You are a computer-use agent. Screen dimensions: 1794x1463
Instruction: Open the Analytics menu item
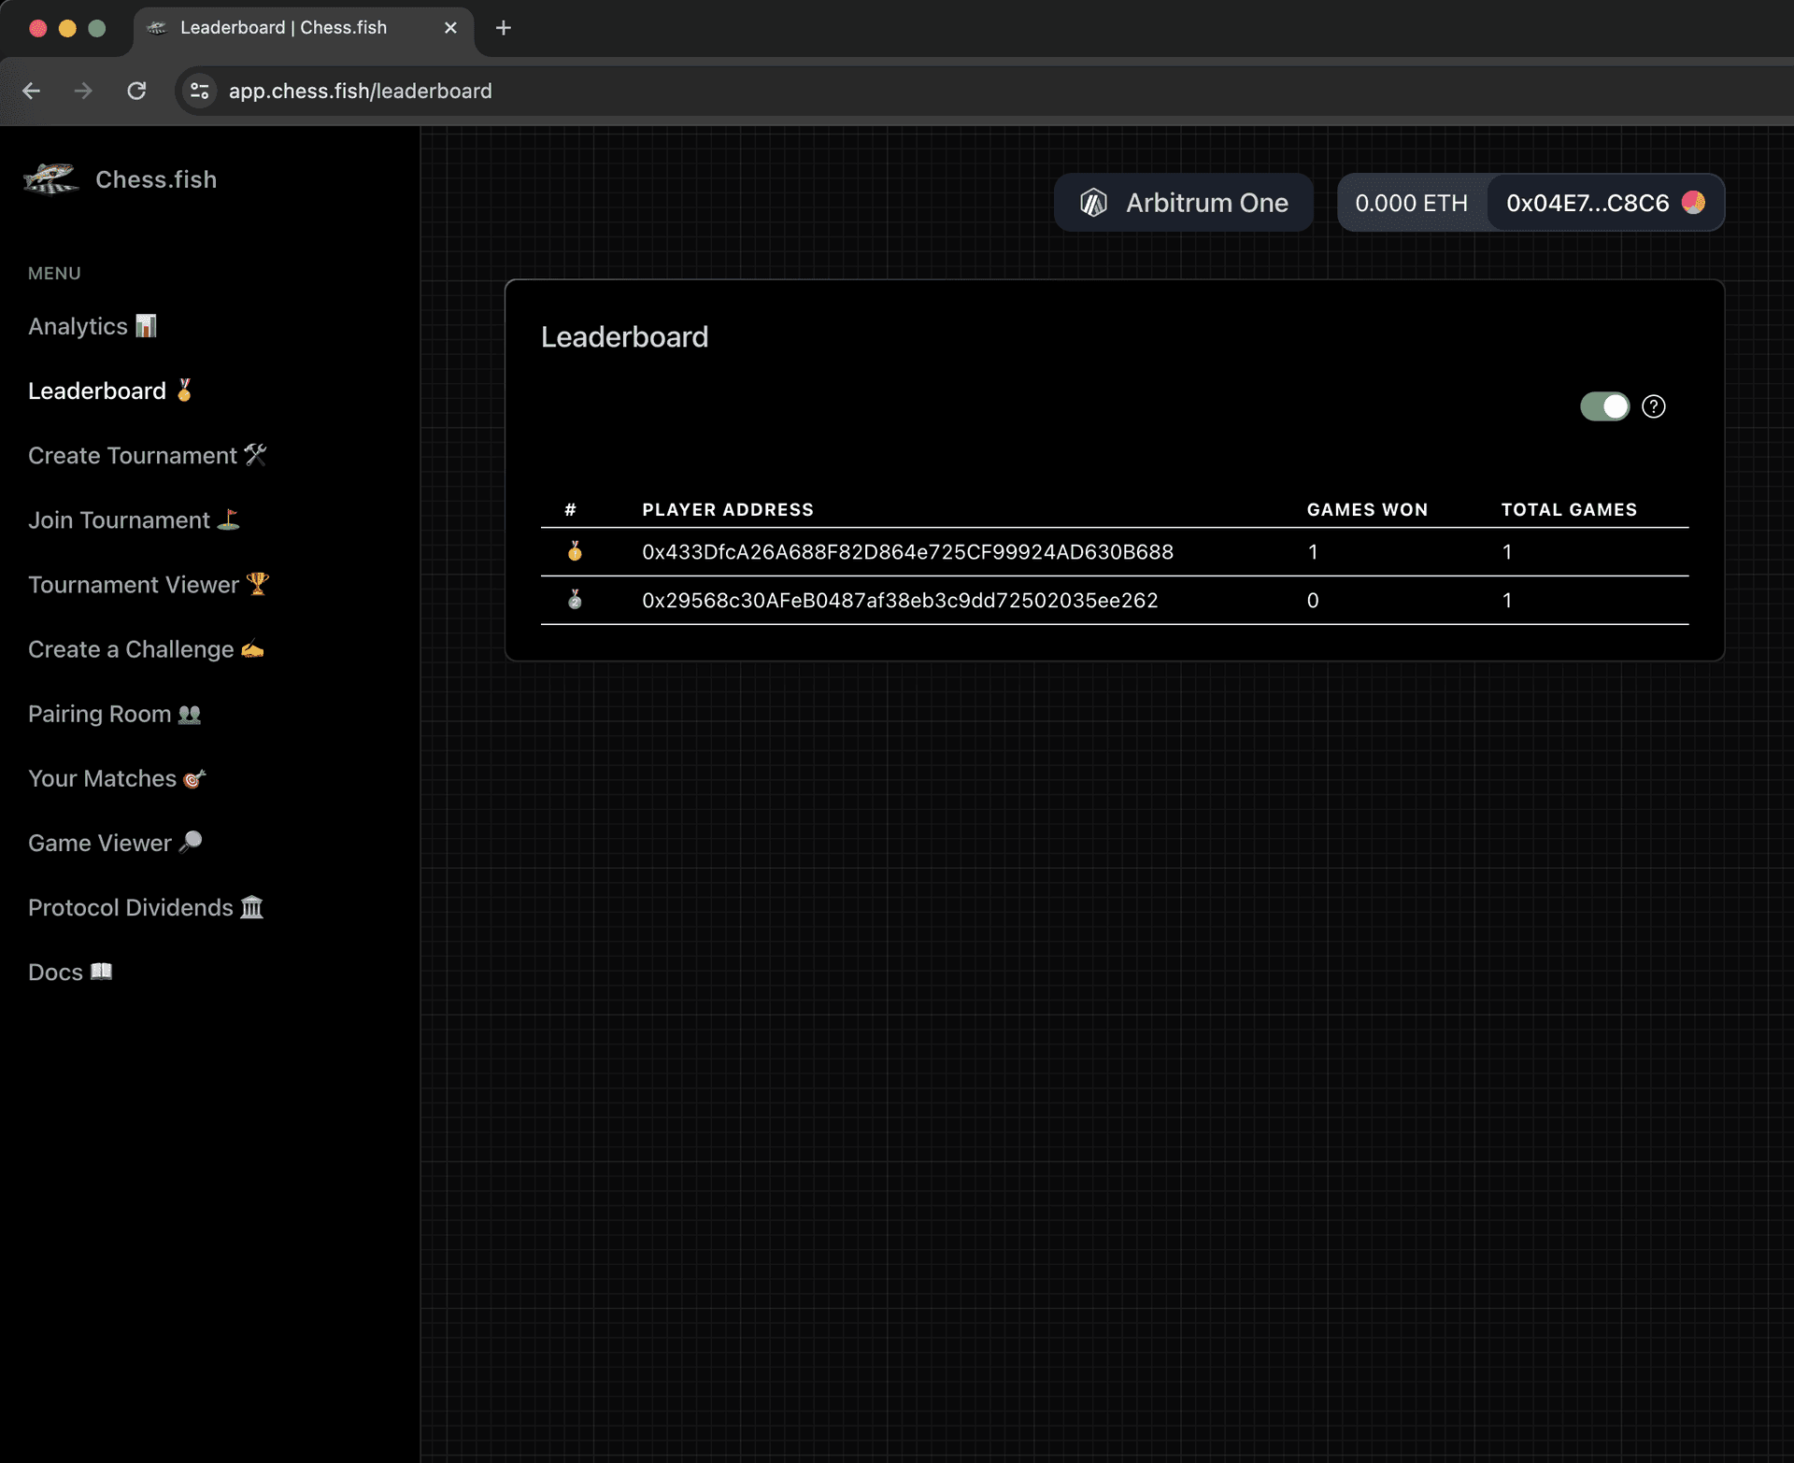click(93, 326)
